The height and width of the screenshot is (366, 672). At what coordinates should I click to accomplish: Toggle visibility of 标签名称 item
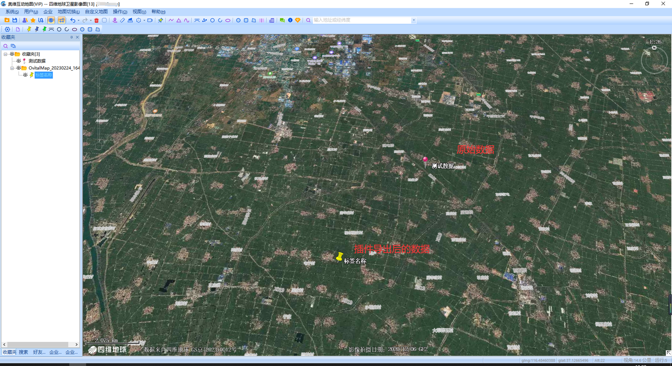point(25,75)
